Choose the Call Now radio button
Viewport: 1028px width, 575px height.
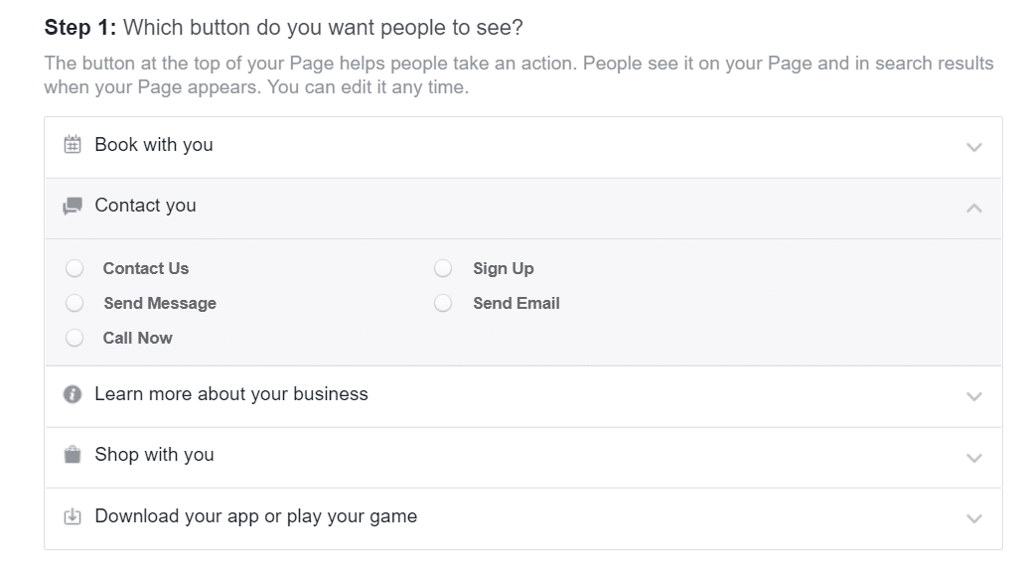[x=74, y=338]
